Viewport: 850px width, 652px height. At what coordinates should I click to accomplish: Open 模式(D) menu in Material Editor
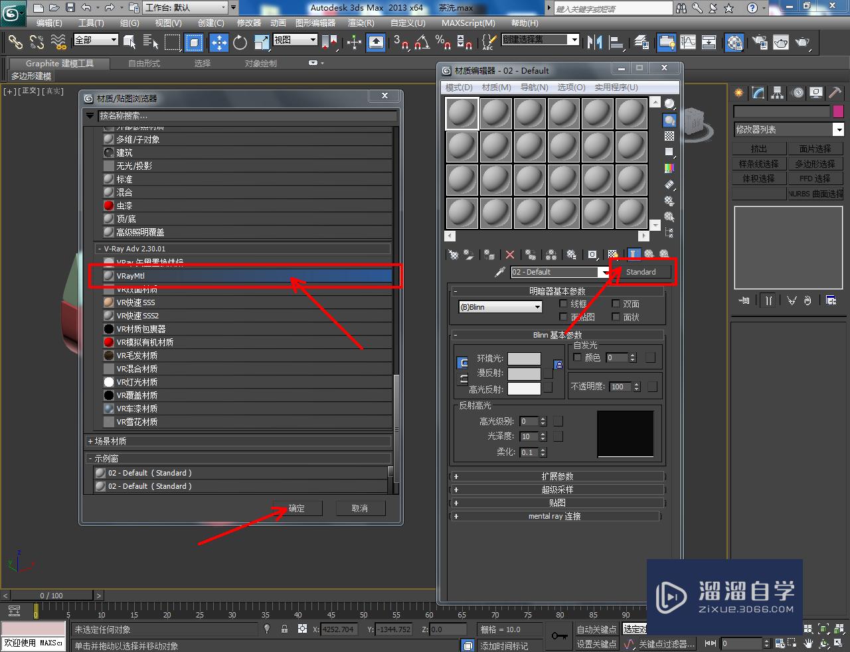pyautogui.click(x=459, y=88)
